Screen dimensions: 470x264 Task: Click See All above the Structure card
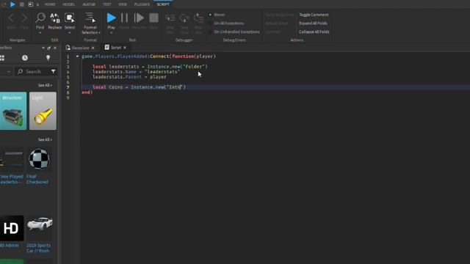click(x=45, y=85)
